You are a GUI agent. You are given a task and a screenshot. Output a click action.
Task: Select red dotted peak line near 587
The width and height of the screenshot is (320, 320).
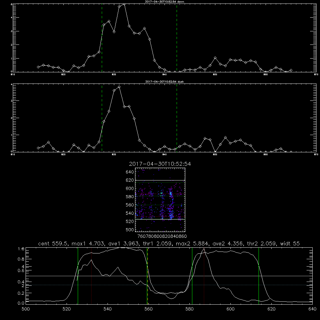coord(204,276)
